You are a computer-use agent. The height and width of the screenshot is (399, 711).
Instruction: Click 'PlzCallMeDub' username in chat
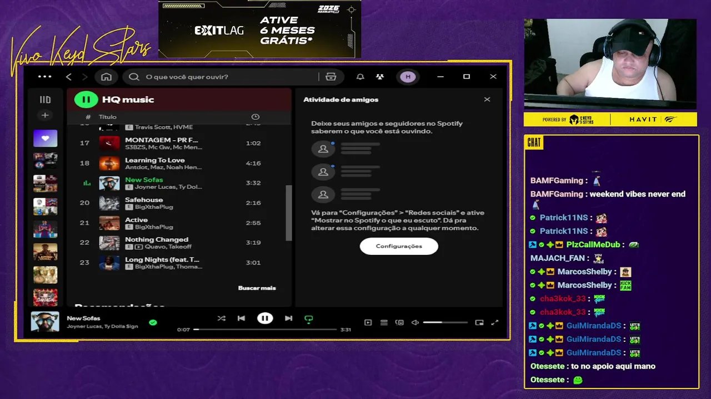pos(593,244)
